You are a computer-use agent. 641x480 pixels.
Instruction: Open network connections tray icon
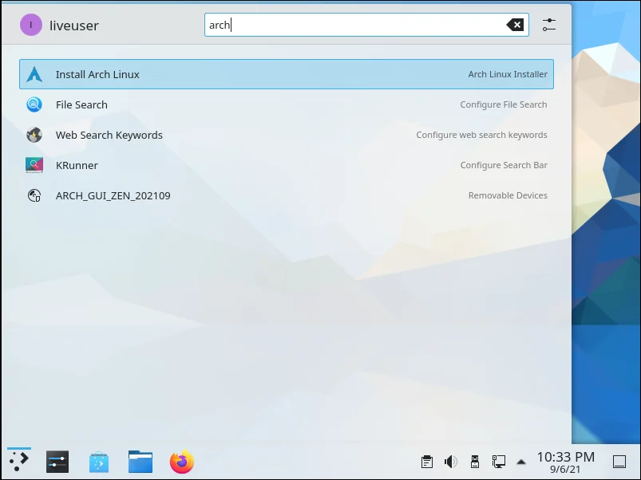coord(498,462)
